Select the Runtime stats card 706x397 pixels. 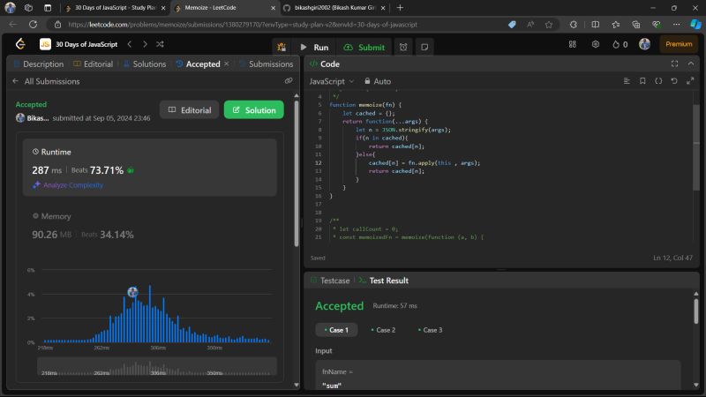coord(150,168)
